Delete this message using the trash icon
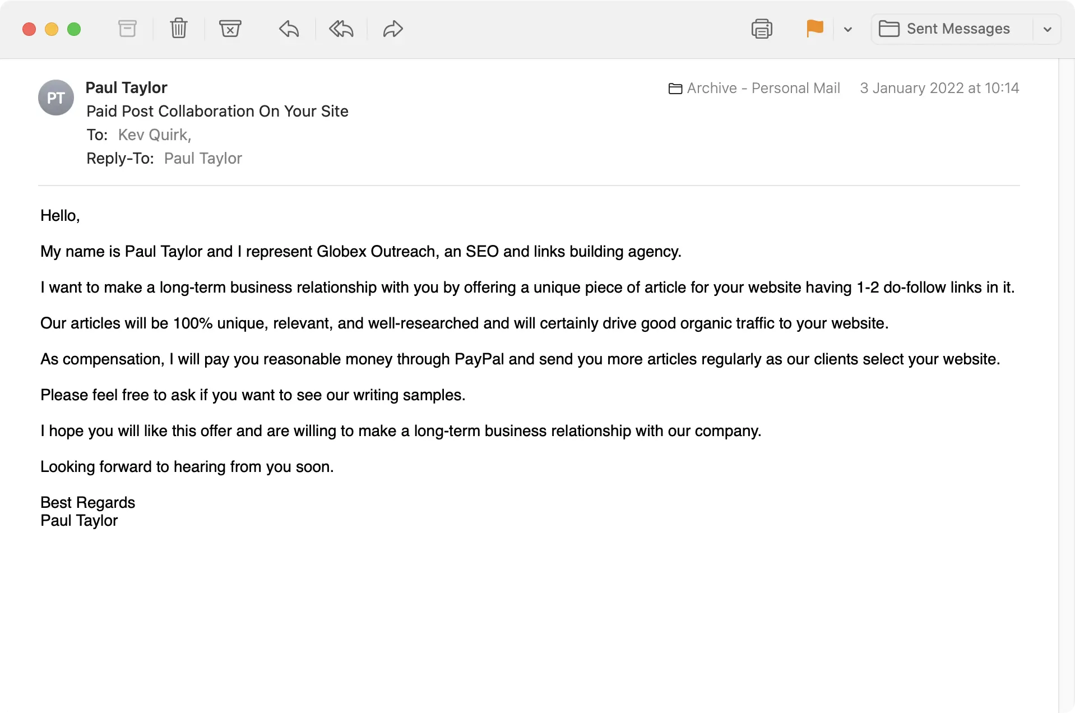This screenshot has width=1075, height=713. tap(179, 29)
